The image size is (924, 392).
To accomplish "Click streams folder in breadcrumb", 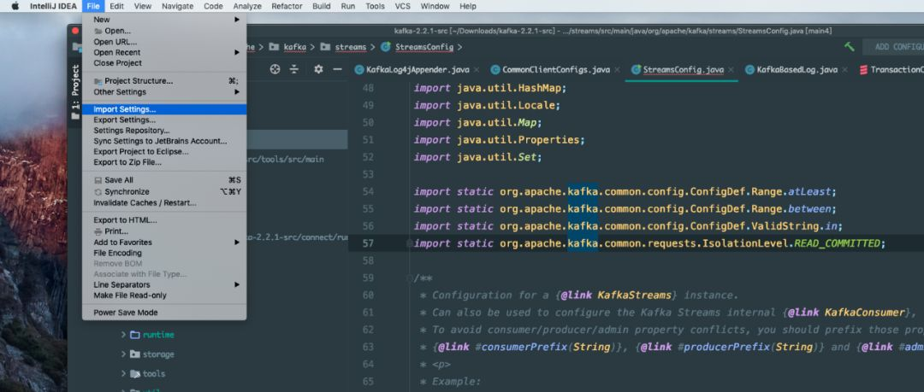I will [x=344, y=47].
